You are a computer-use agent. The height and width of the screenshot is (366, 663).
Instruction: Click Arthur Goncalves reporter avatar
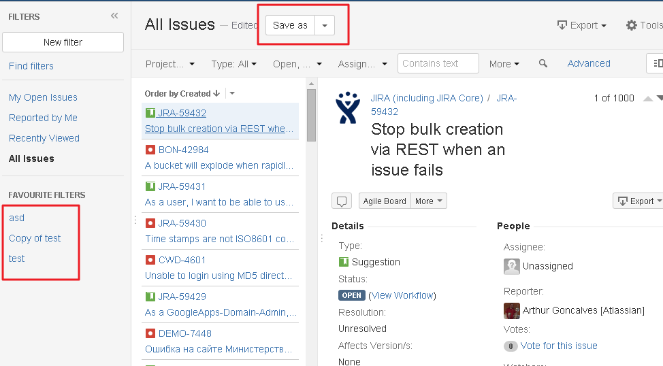coord(512,311)
